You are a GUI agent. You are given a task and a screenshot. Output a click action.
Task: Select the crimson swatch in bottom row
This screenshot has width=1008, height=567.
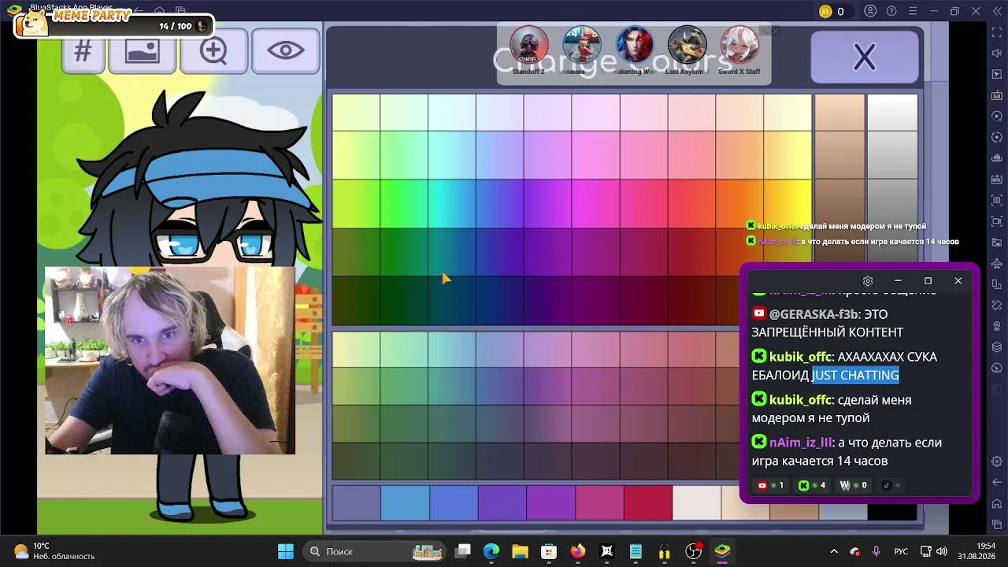[648, 503]
